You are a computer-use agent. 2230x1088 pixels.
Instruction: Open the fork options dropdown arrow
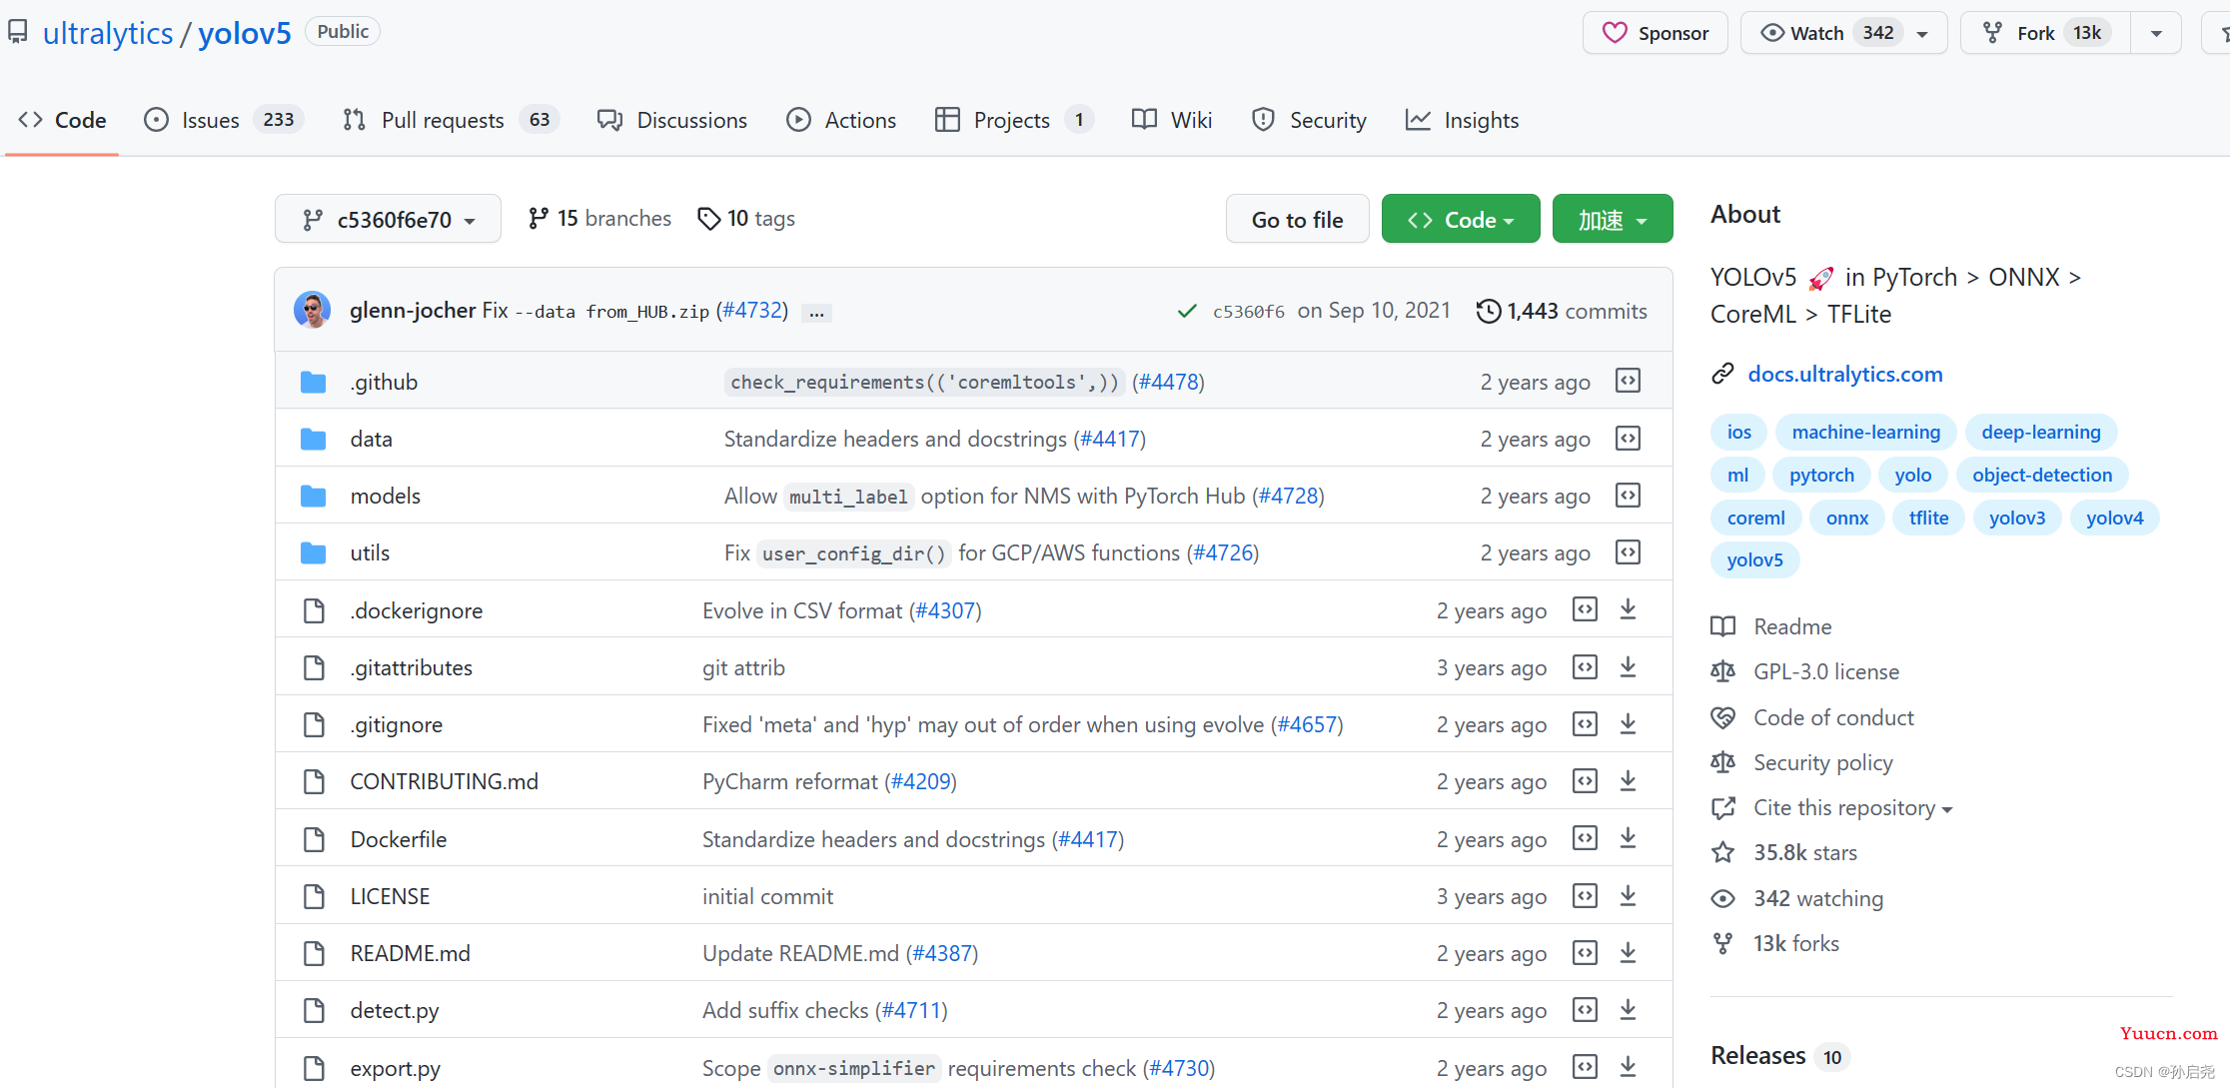[x=2156, y=33]
